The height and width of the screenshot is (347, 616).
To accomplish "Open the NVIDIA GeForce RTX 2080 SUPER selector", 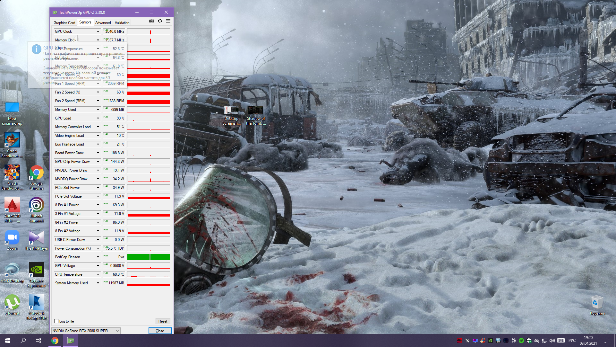I will point(86,331).
